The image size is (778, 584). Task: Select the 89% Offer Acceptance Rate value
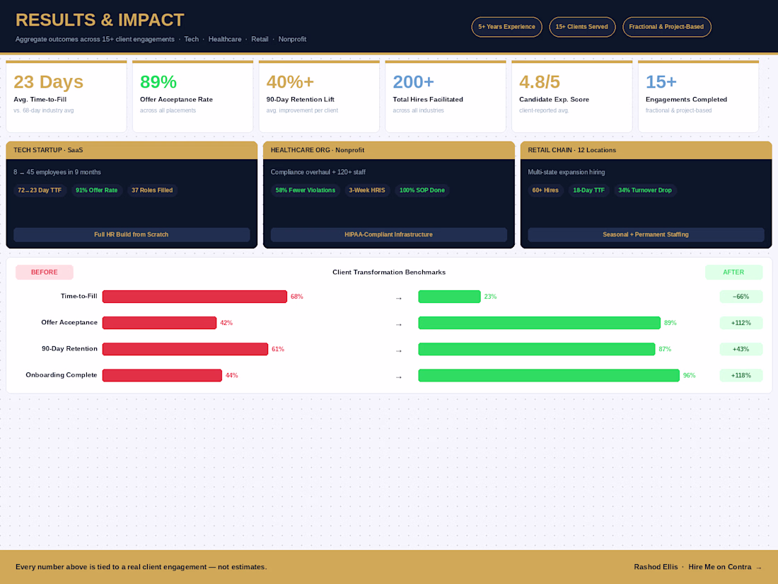coord(158,82)
